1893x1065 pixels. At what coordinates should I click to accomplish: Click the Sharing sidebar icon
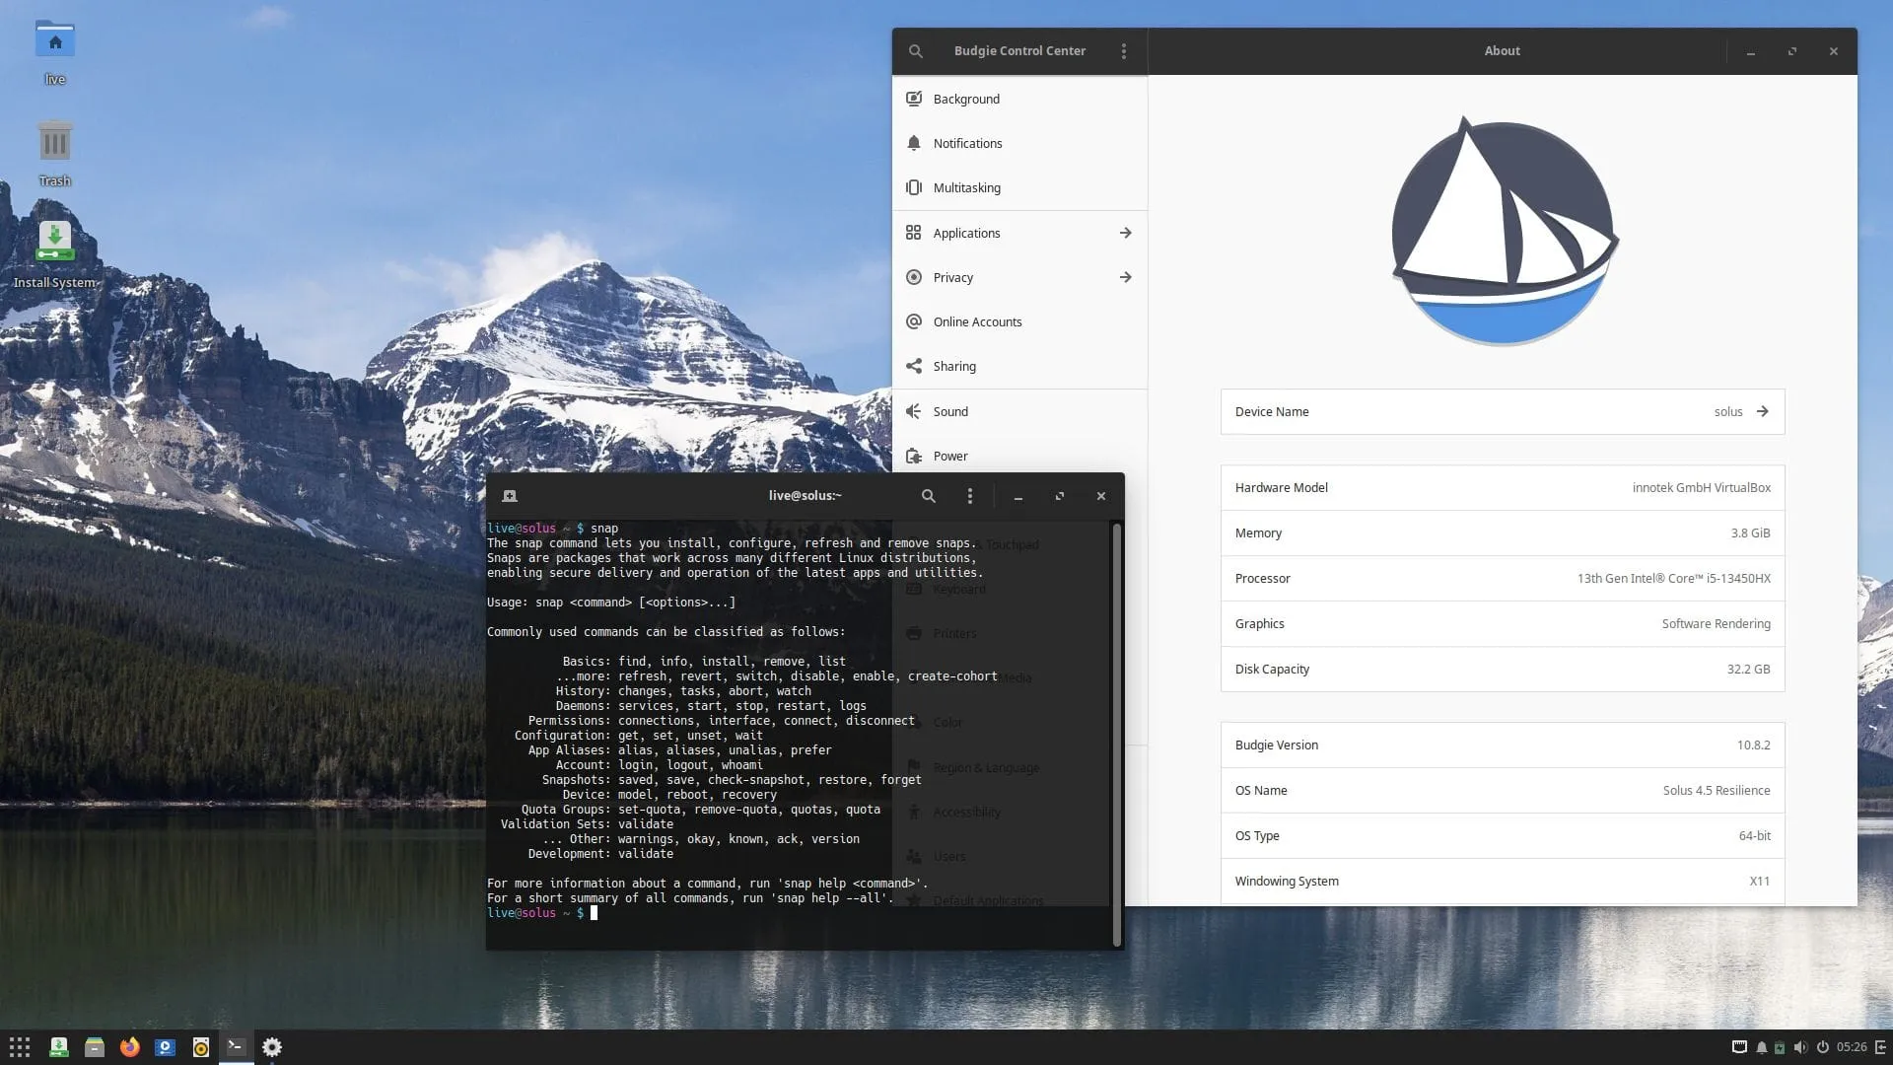[x=914, y=366]
